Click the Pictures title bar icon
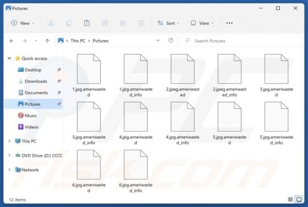The height and width of the screenshot is (207, 308). coord(8,8)
